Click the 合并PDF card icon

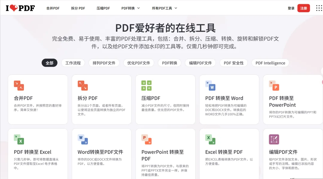pos(19,85)
